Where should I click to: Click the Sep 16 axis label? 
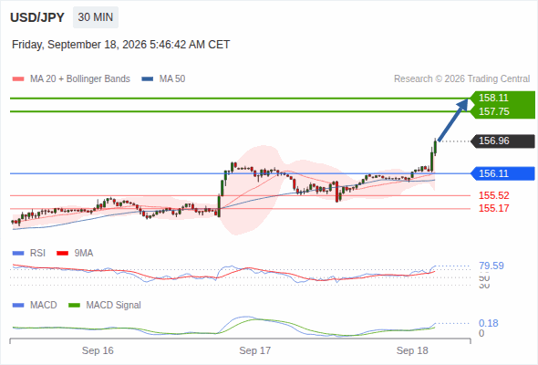(98, 350)
